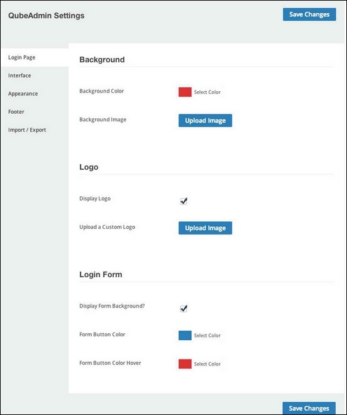The height and width of the screenshot is (415, 347).
Task: Click the Form Button Color Hover label
Action: [x=110, y=363]
